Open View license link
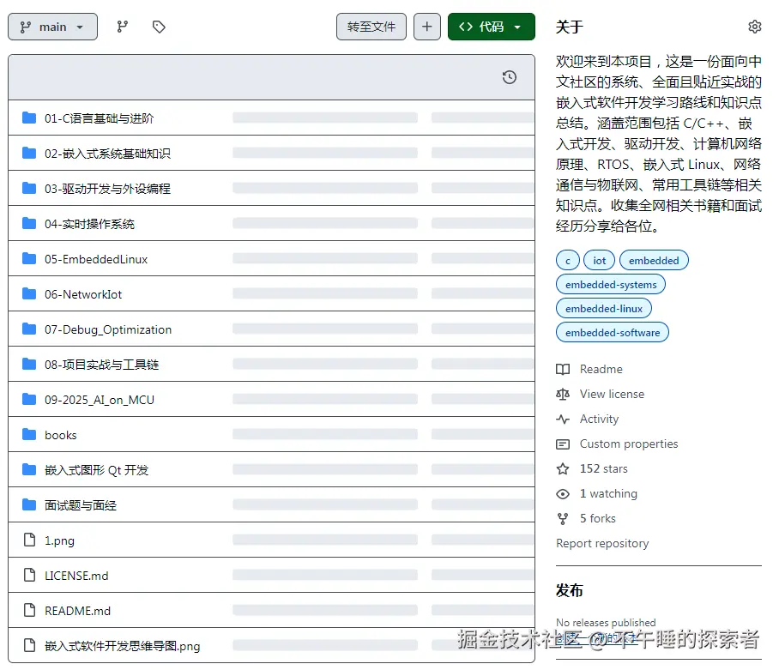779x670 pixels. pyautogui.click(x=612, y=395)
